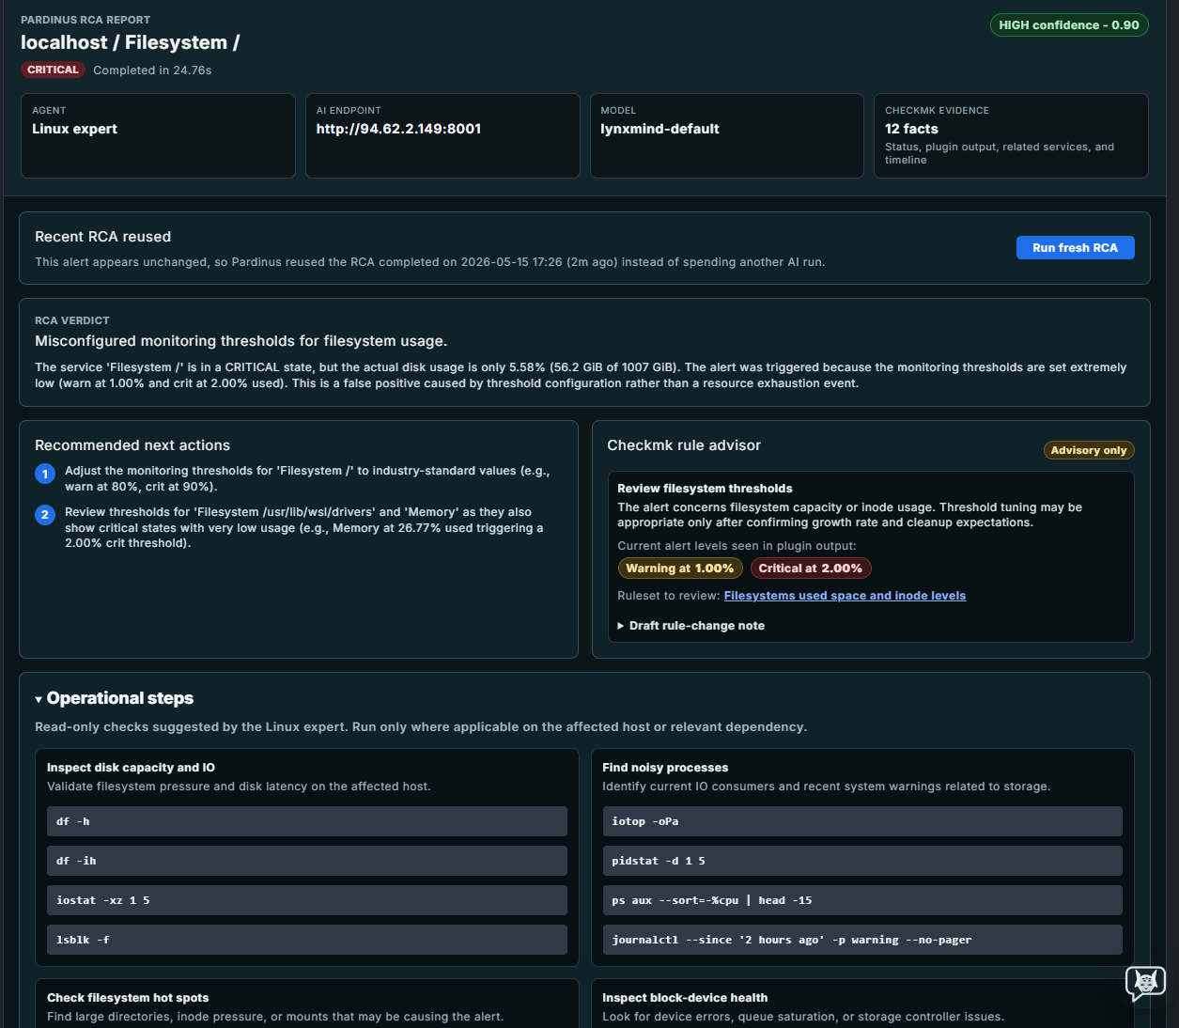Viewport: 1179px width, 1028px height.
Task: Click the Checkmk rule advisor heading
Action: click(x=684, y=445)
